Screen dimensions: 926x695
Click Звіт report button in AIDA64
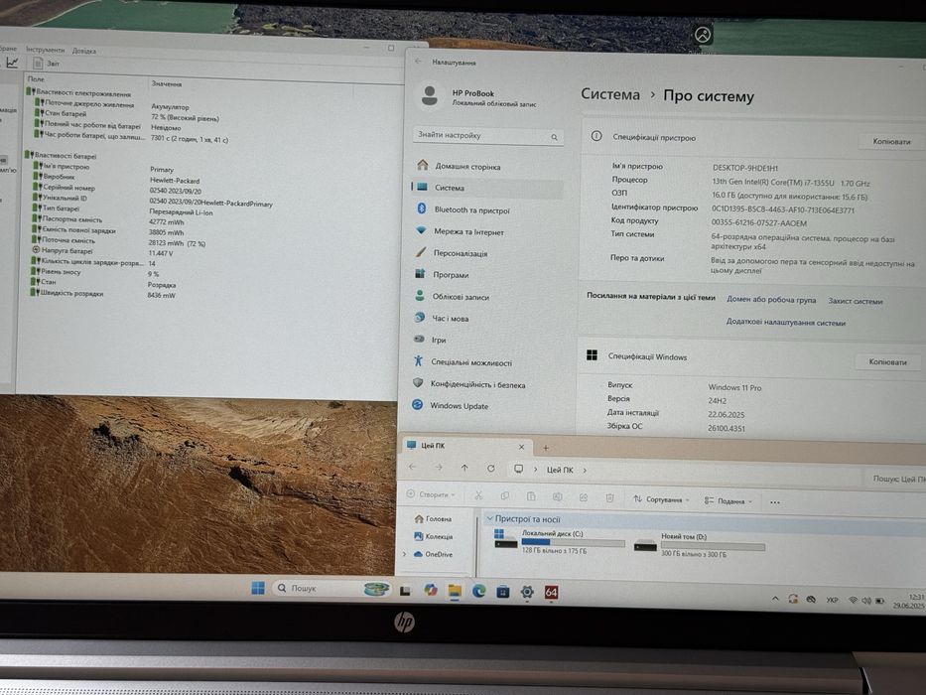[47, 64]
